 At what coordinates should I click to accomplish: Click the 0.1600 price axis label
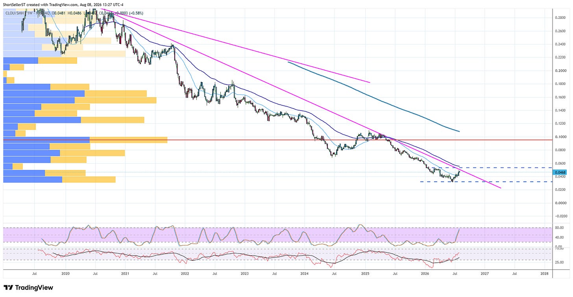click(x=560, y=97)
